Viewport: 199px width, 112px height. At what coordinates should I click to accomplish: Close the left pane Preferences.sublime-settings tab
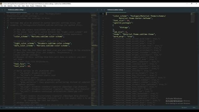25,10
